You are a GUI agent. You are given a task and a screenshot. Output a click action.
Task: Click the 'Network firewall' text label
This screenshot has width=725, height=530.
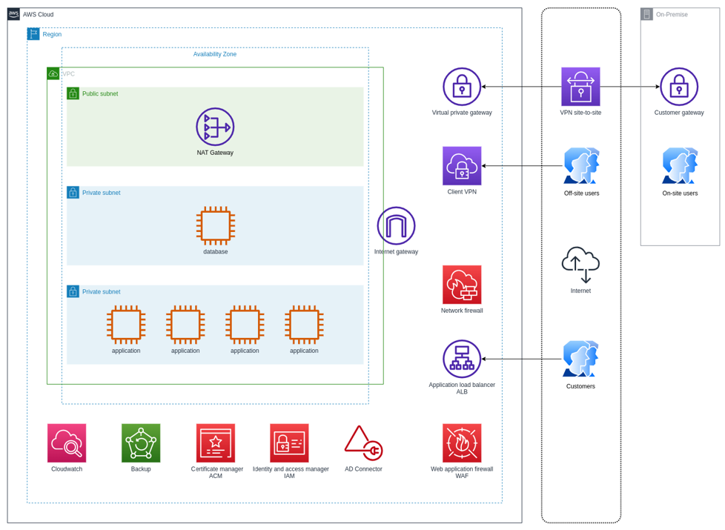point(462,311)
